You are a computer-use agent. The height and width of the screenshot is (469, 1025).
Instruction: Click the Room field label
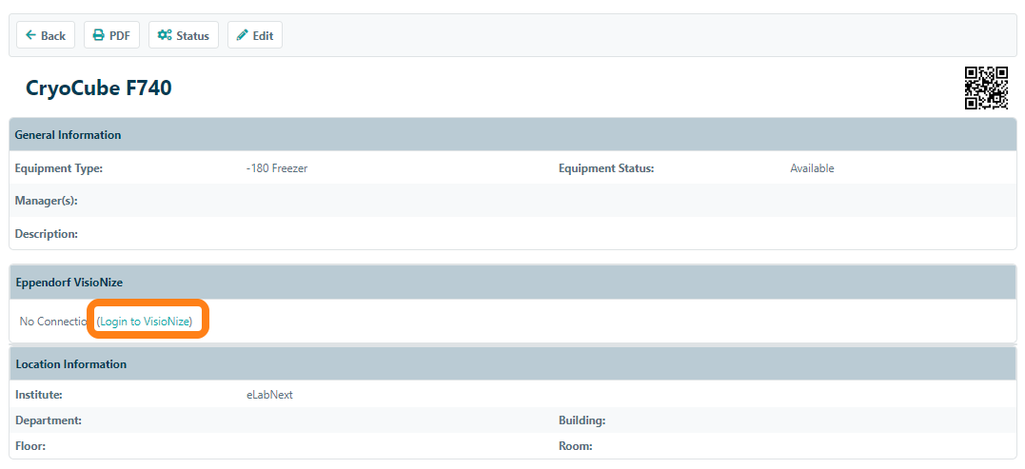[575, 446]
